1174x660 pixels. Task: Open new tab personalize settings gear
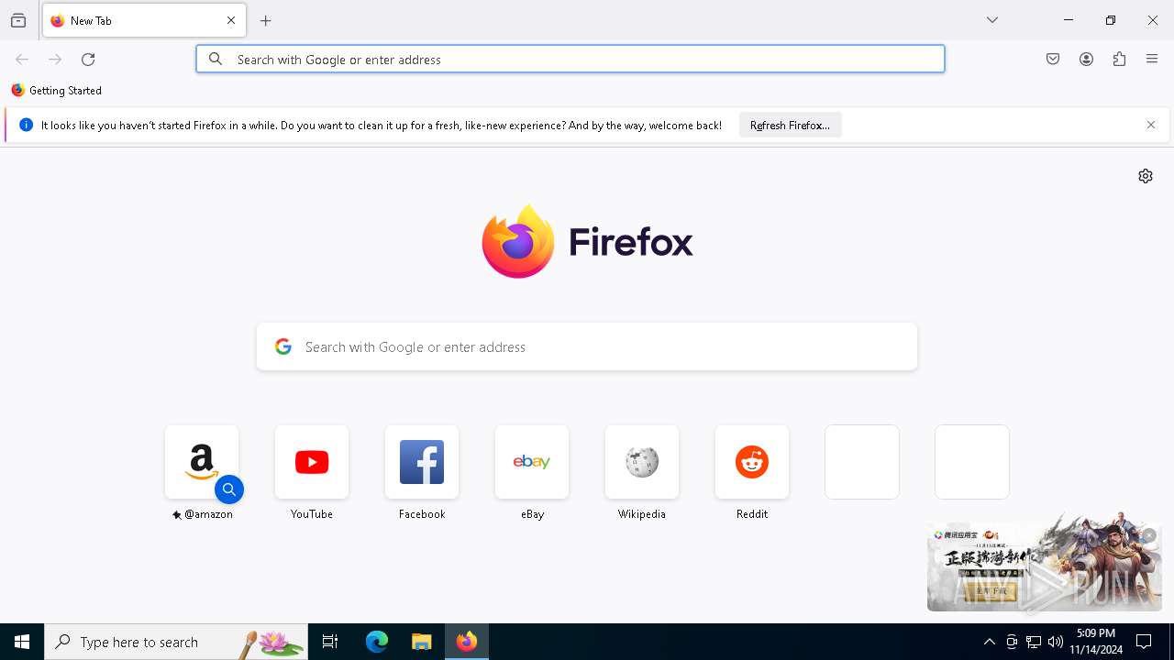[1146, 176]
